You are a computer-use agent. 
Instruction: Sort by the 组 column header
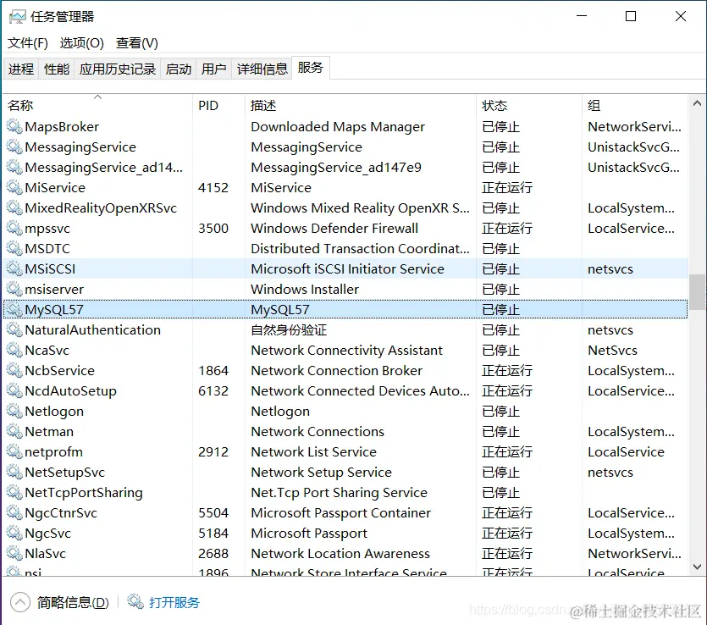635,106
